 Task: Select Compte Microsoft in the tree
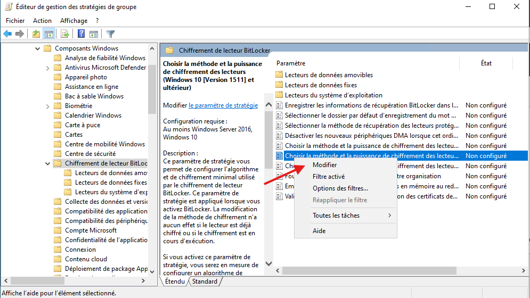click(91, 230)
